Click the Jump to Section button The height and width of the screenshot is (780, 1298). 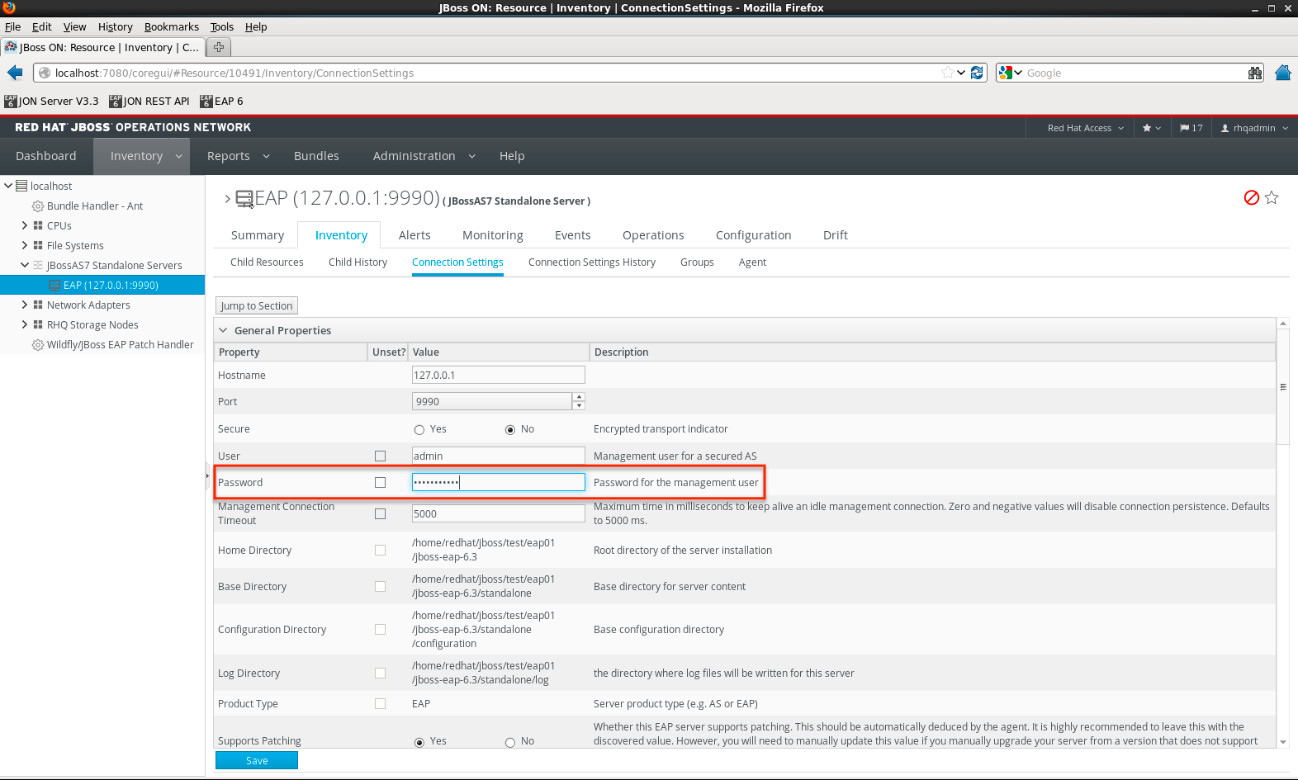pos(257,305)
